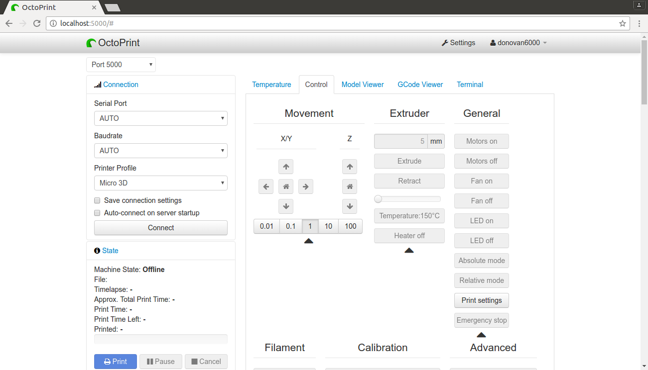Open Serial Port dropdown
Screen dimensions: 648x370
pos(161,118)
